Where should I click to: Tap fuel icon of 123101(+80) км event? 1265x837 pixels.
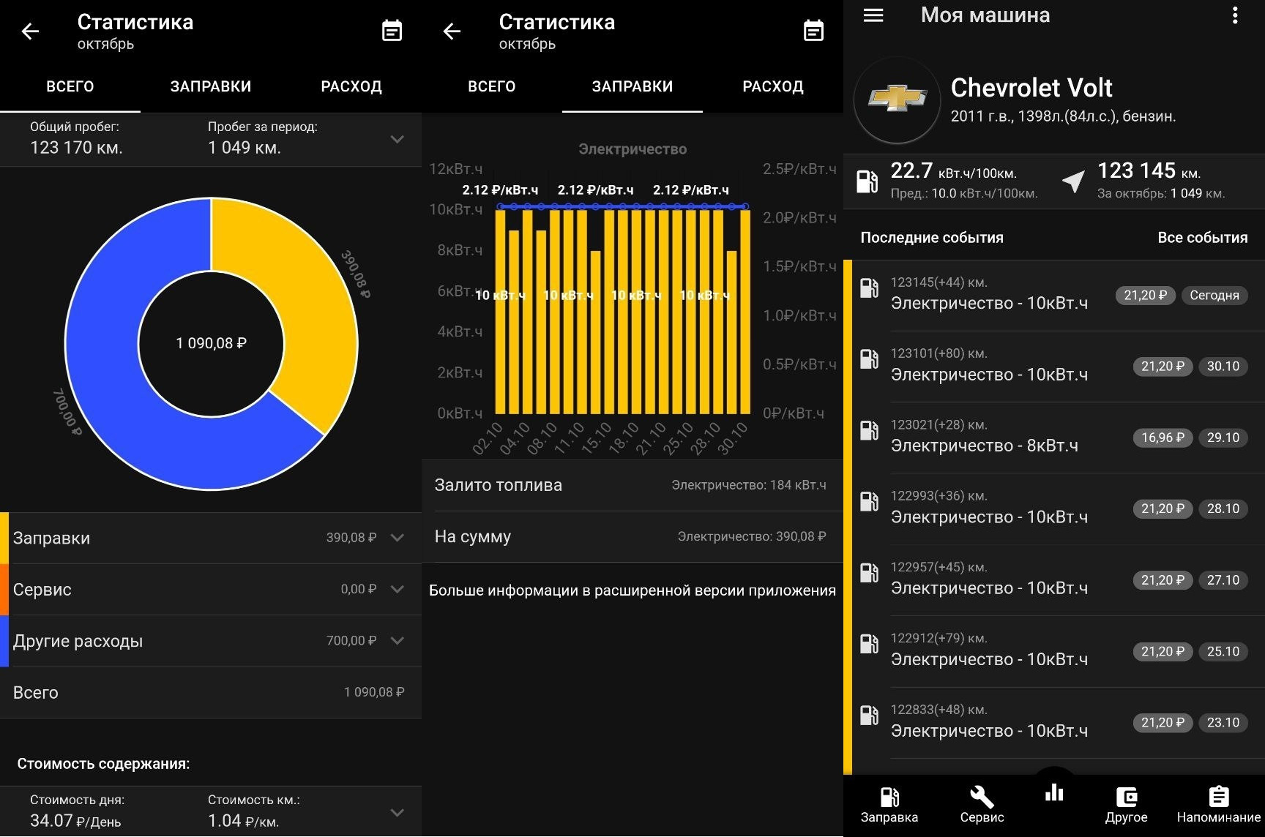click(x=869, y=359)
